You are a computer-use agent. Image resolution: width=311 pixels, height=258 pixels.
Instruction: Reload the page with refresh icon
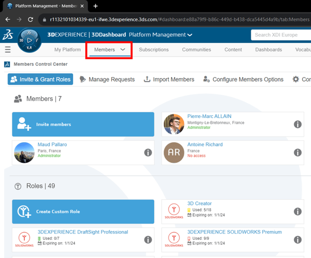click(x=30, y=19)
